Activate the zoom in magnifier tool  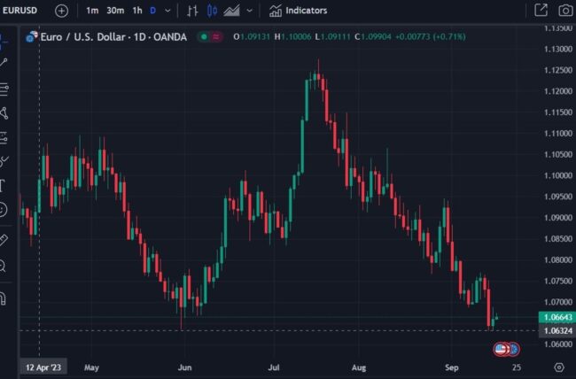pos(4,266)
